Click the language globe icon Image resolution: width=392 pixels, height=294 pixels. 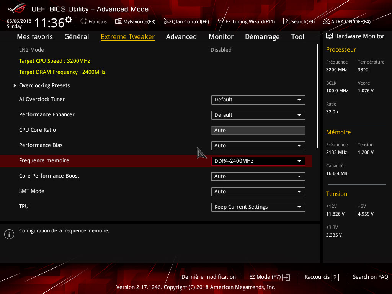(x=84, y=21)
